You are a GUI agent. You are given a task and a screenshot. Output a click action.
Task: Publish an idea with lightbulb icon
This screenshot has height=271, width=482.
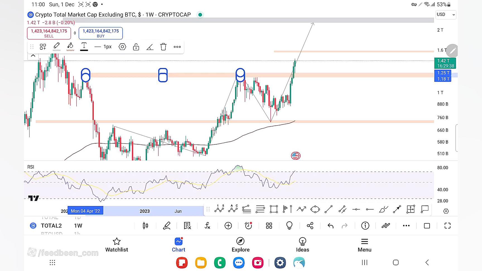(289, 226)
